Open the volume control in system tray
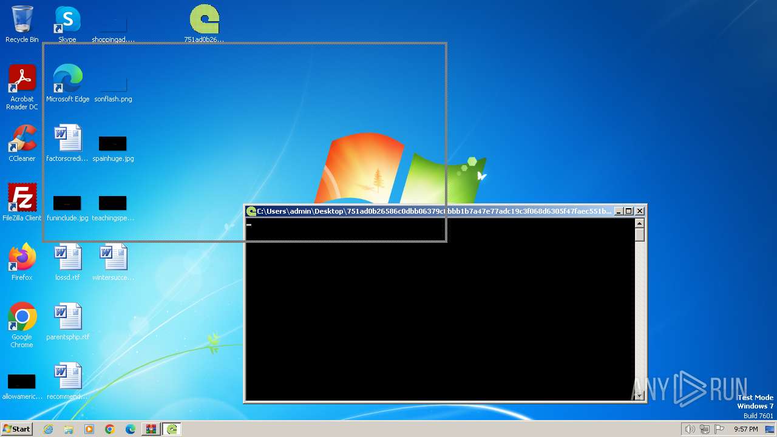This screenshot has width=777, height=437. click(x=690, y=429)
